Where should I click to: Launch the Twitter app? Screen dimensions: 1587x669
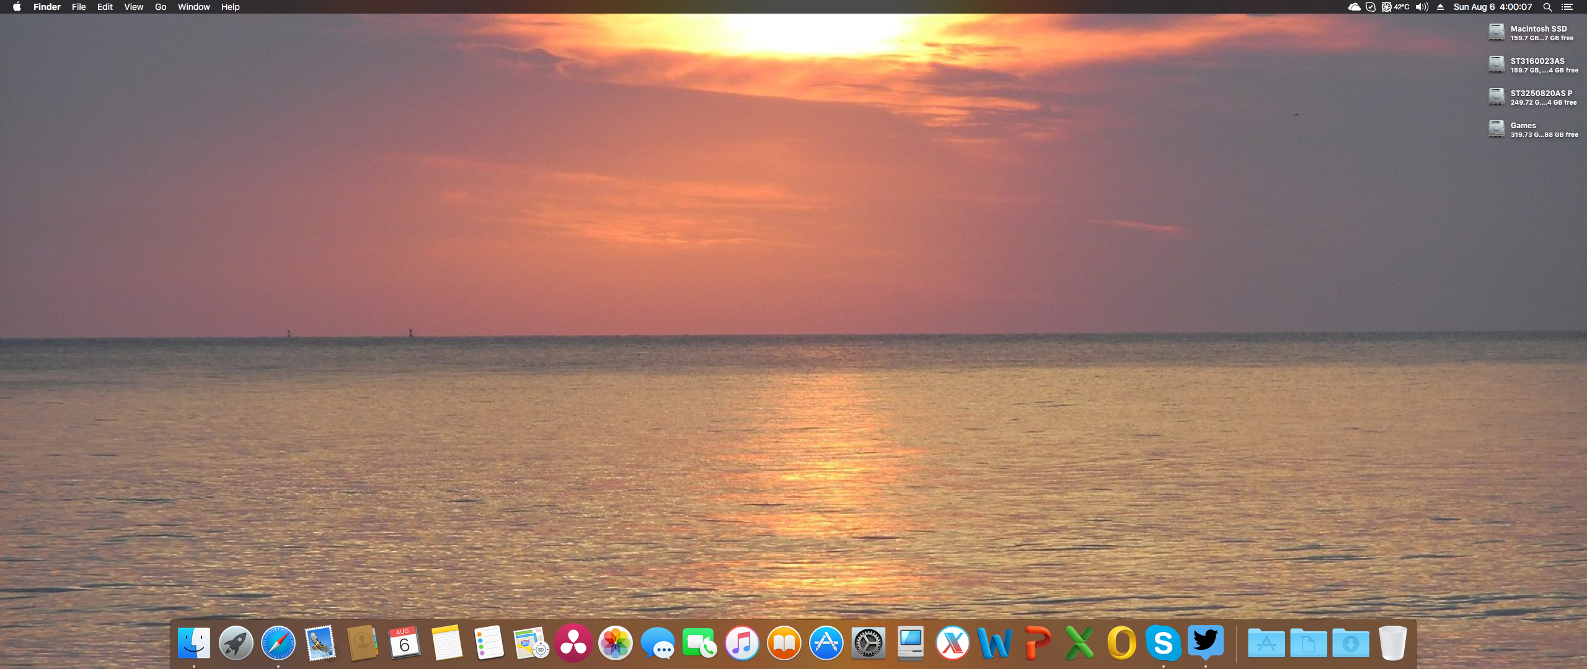(1205, 642)
